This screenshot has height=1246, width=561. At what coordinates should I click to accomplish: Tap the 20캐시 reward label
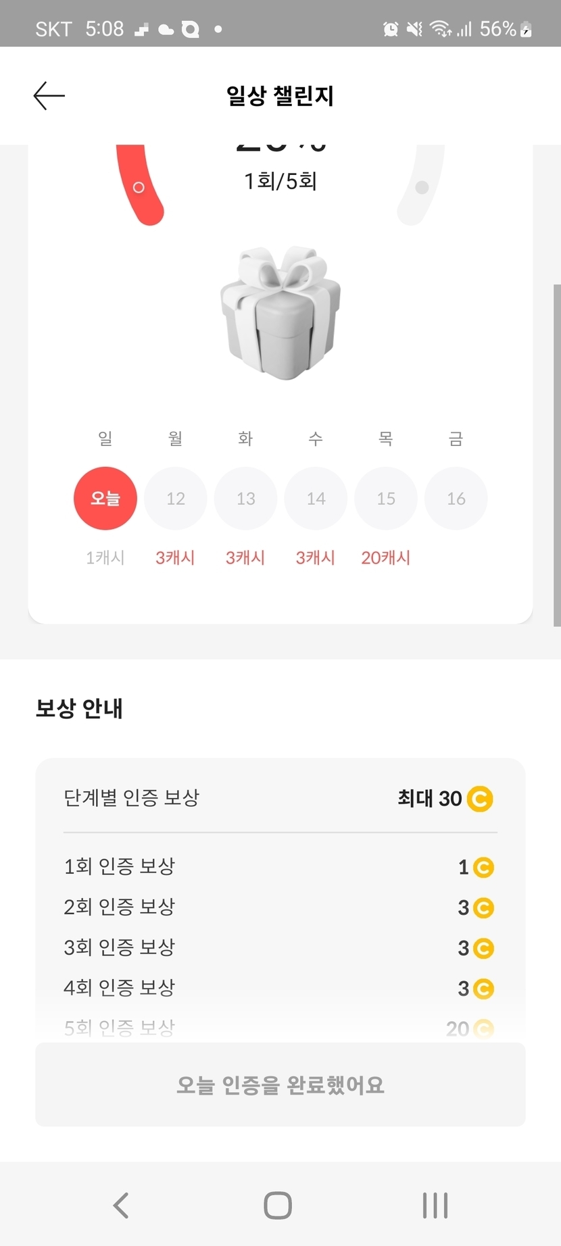pos(386,557)
